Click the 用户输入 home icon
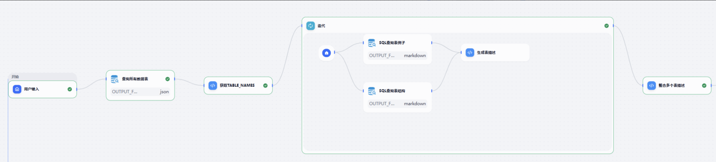This screenshot has width=716, height=162. pos(17,89)
